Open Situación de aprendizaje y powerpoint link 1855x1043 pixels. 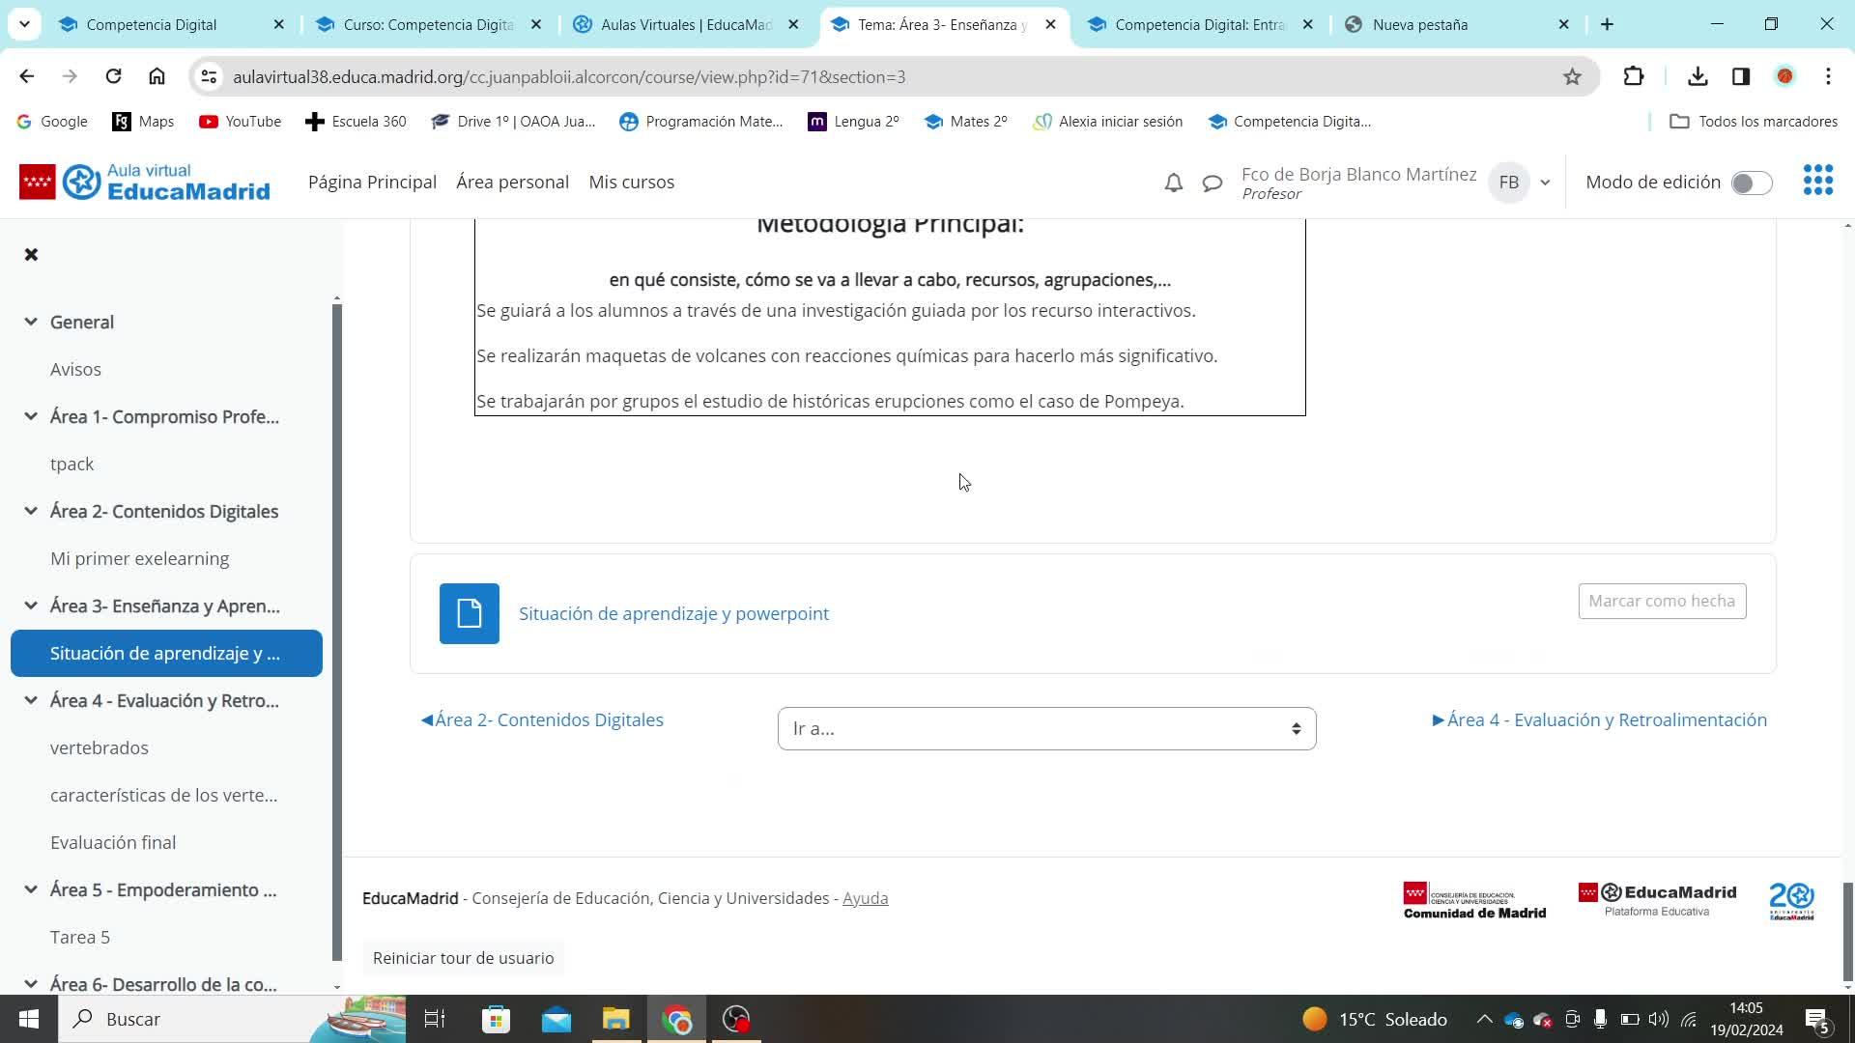point(673,614)
